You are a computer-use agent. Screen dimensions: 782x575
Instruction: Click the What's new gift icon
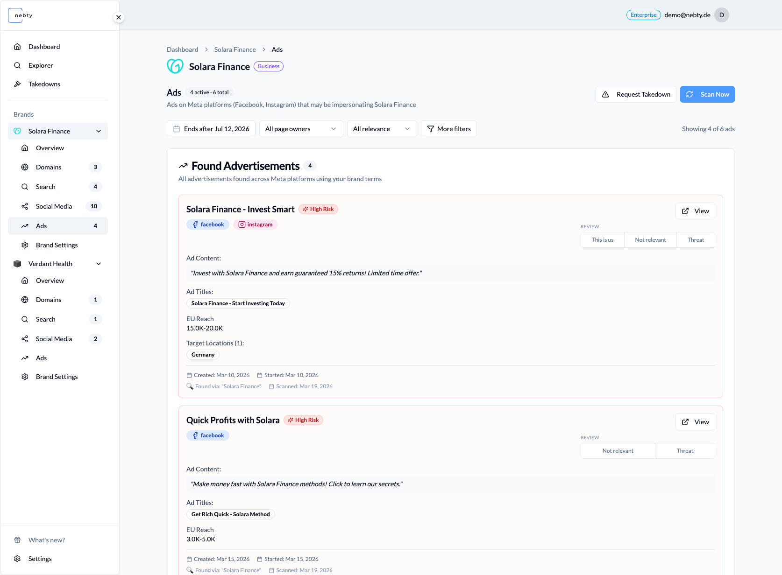(x=17, y=540)
